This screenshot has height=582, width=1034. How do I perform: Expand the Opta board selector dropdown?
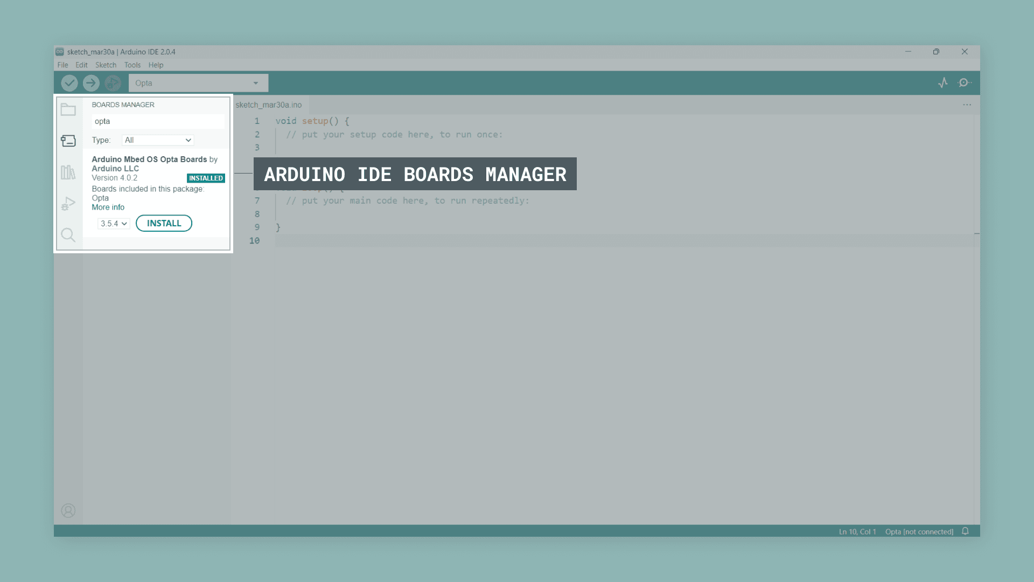coord(198,83)
